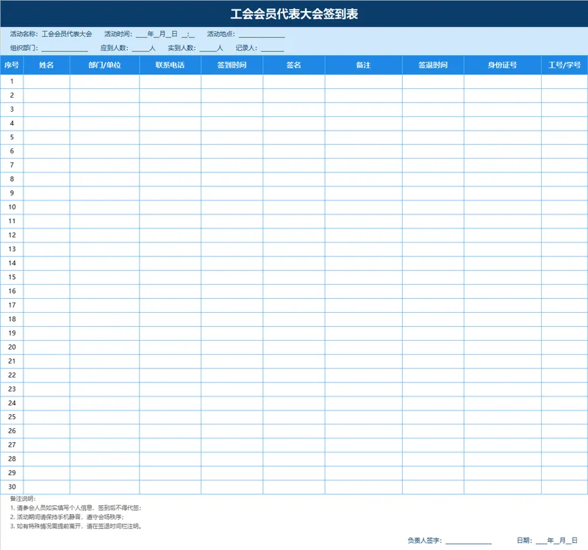Click the 组织部门 blank line
This screenshot has width=588, height=550.
pyautogui.click(x=65, y=49)
